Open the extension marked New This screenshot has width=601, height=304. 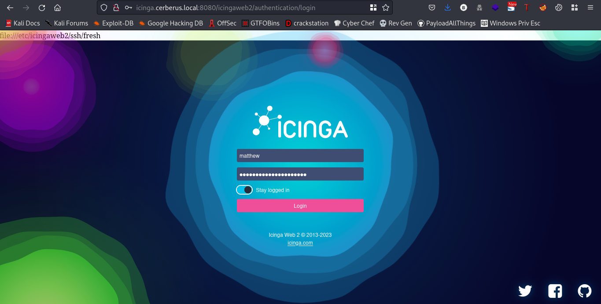(511, 7)
